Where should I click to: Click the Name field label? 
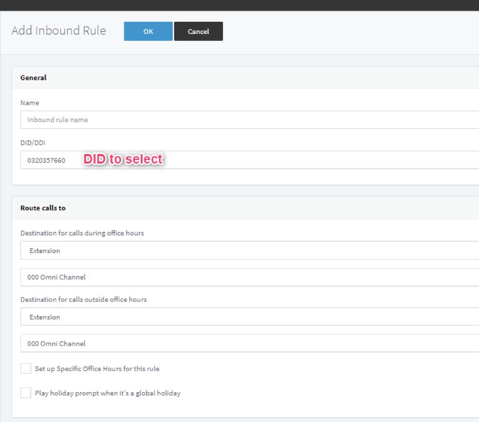(x=30, y=103)
